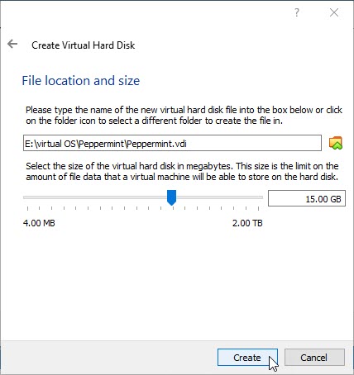Click the tick mark directly under the slider handle
The height and width of the screenshot is (375, 354).
pos(173,208)
